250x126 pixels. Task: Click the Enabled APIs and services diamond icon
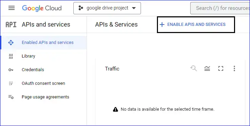(11, 43)
